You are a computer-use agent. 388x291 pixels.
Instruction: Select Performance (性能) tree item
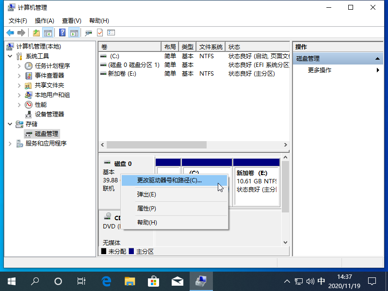click(x=41, y=105)
